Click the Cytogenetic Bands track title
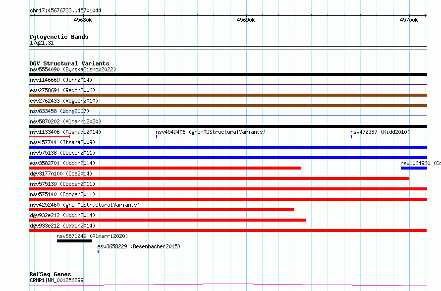This screenshot has height=291, width=441. point(59,37)
